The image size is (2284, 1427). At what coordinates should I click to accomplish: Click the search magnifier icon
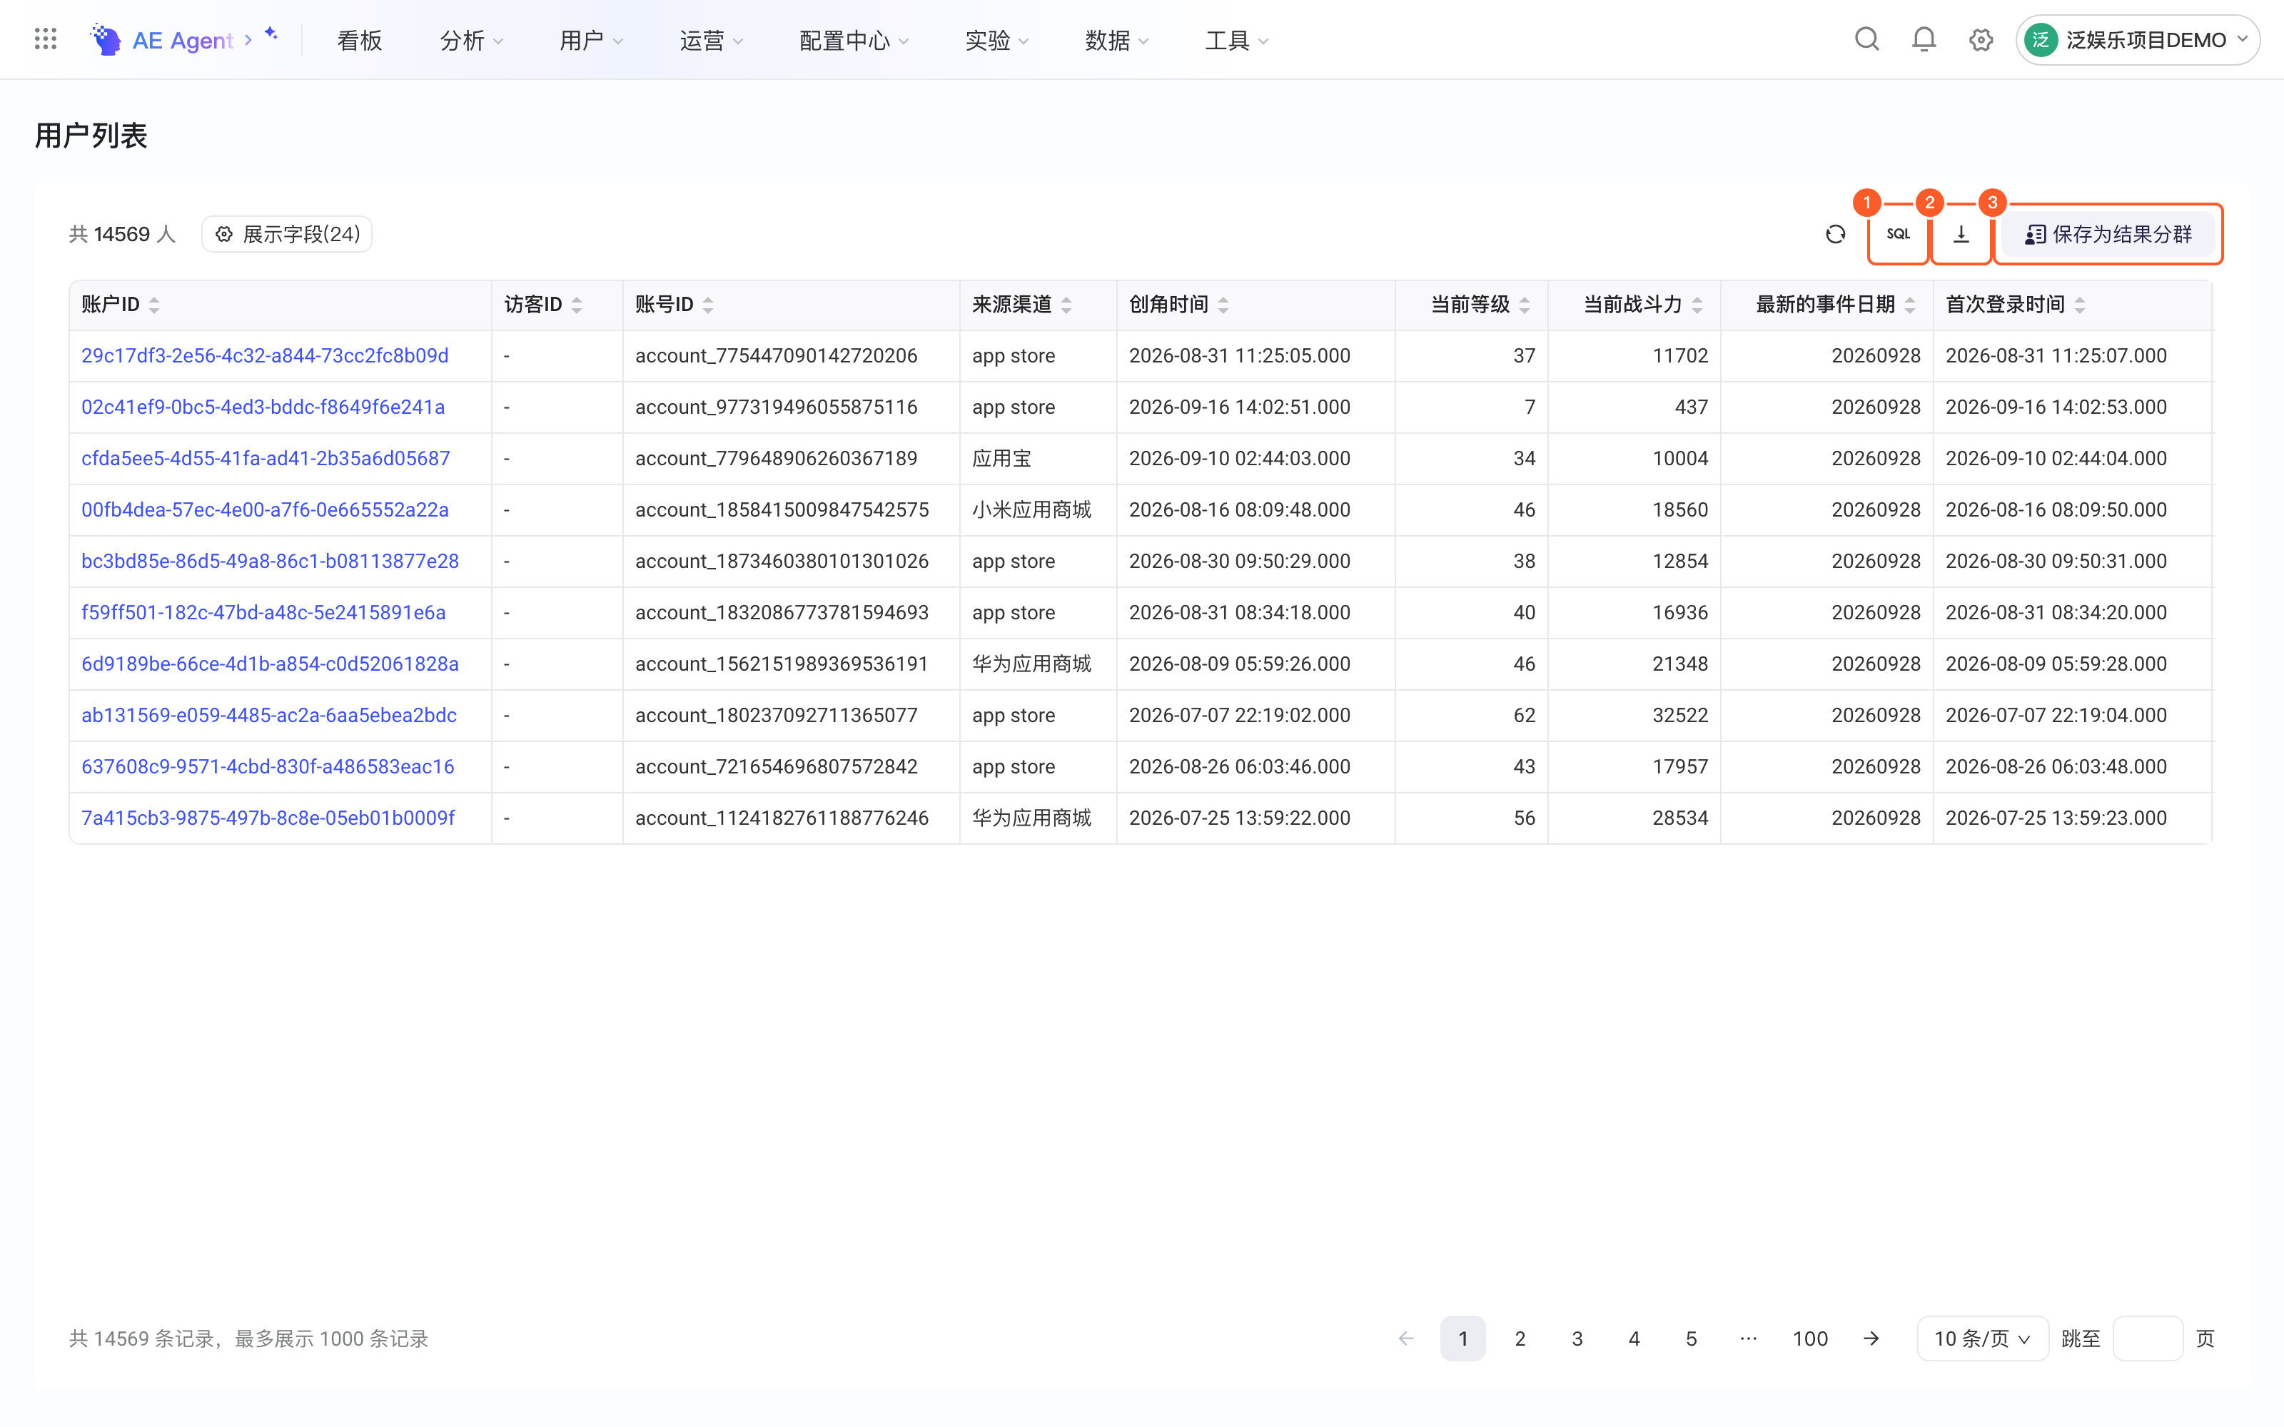coord(1867,40)
